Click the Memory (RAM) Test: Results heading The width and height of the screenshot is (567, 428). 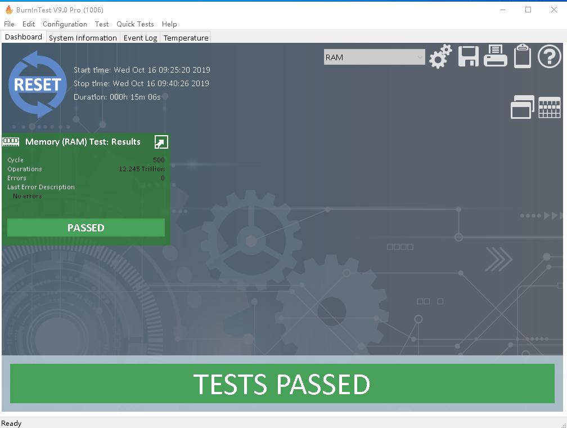pyautogui.click(x=83, y=141)
